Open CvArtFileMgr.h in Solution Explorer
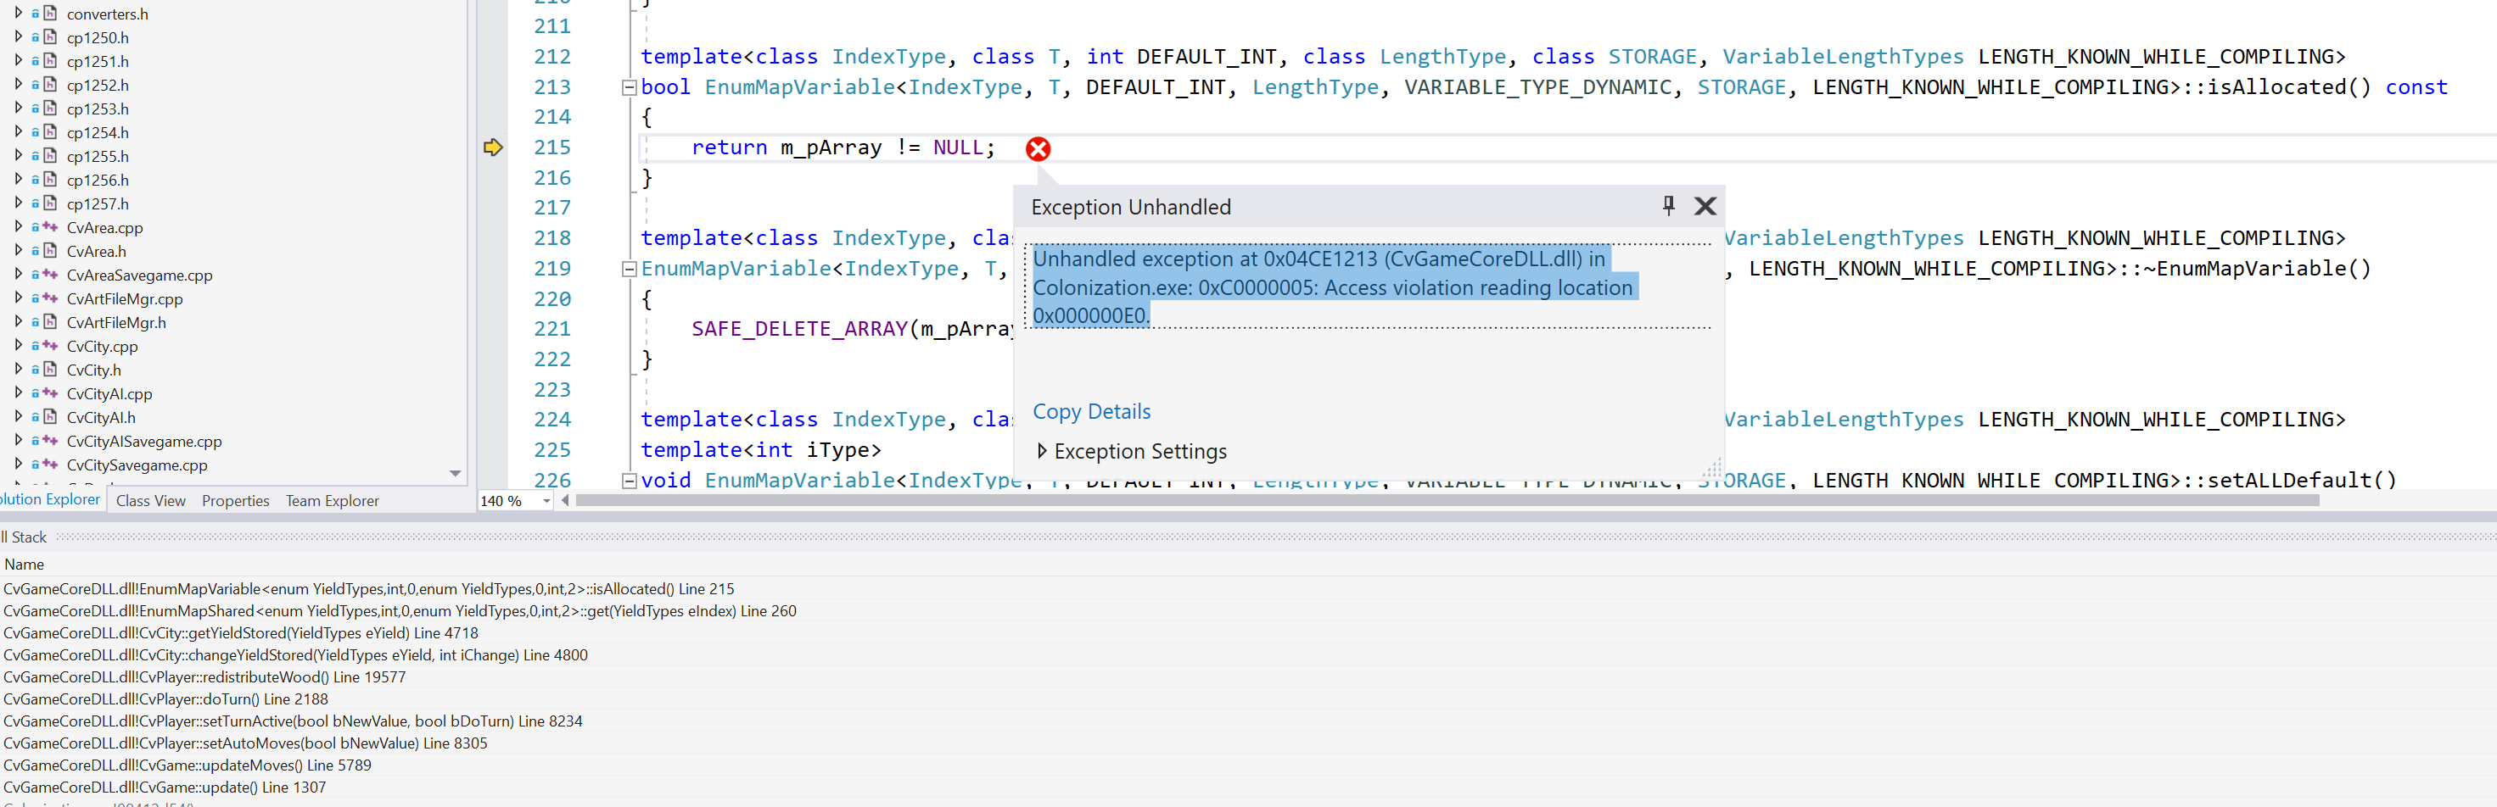 click(115, 323)
